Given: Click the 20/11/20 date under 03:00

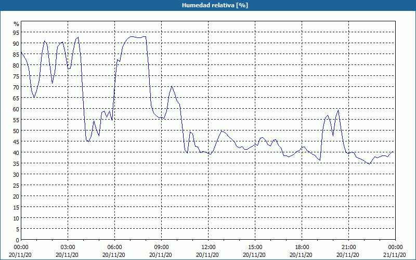Looking at the screenshot, I should click(67, 255).
